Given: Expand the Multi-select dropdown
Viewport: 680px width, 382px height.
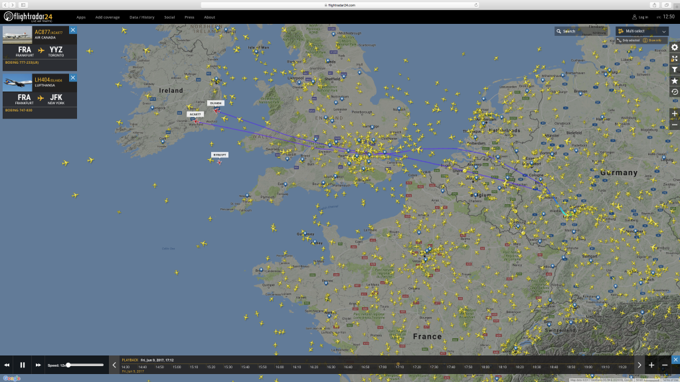Looking at the screenshot, I should 642,31.
